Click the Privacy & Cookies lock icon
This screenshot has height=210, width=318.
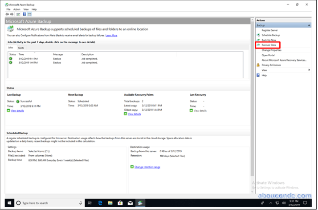tap(258, 65)
